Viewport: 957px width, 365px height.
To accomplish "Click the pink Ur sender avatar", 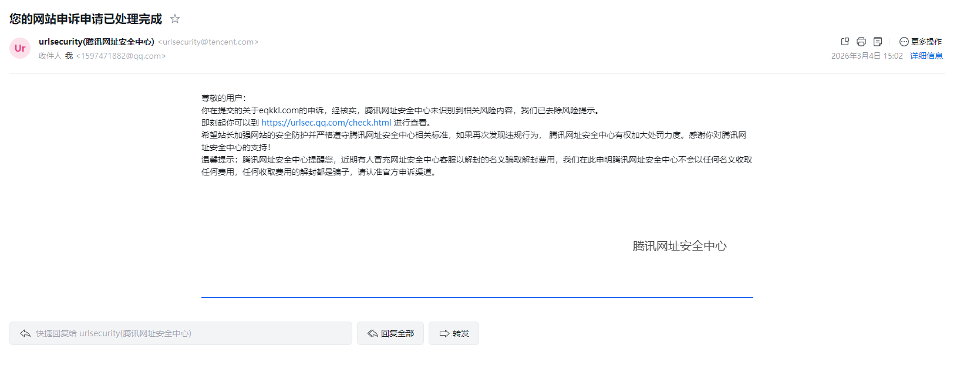I will [20, 48].
